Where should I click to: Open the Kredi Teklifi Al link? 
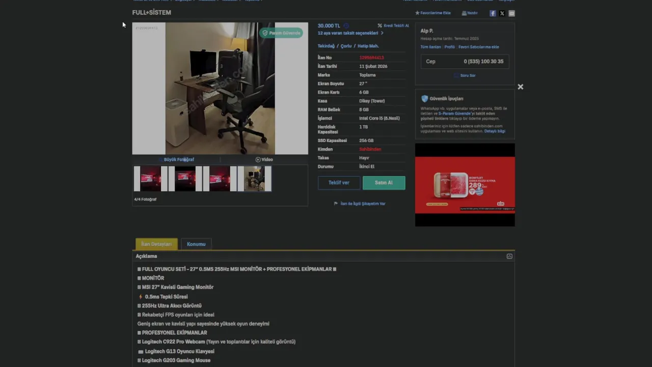(396, 25)
